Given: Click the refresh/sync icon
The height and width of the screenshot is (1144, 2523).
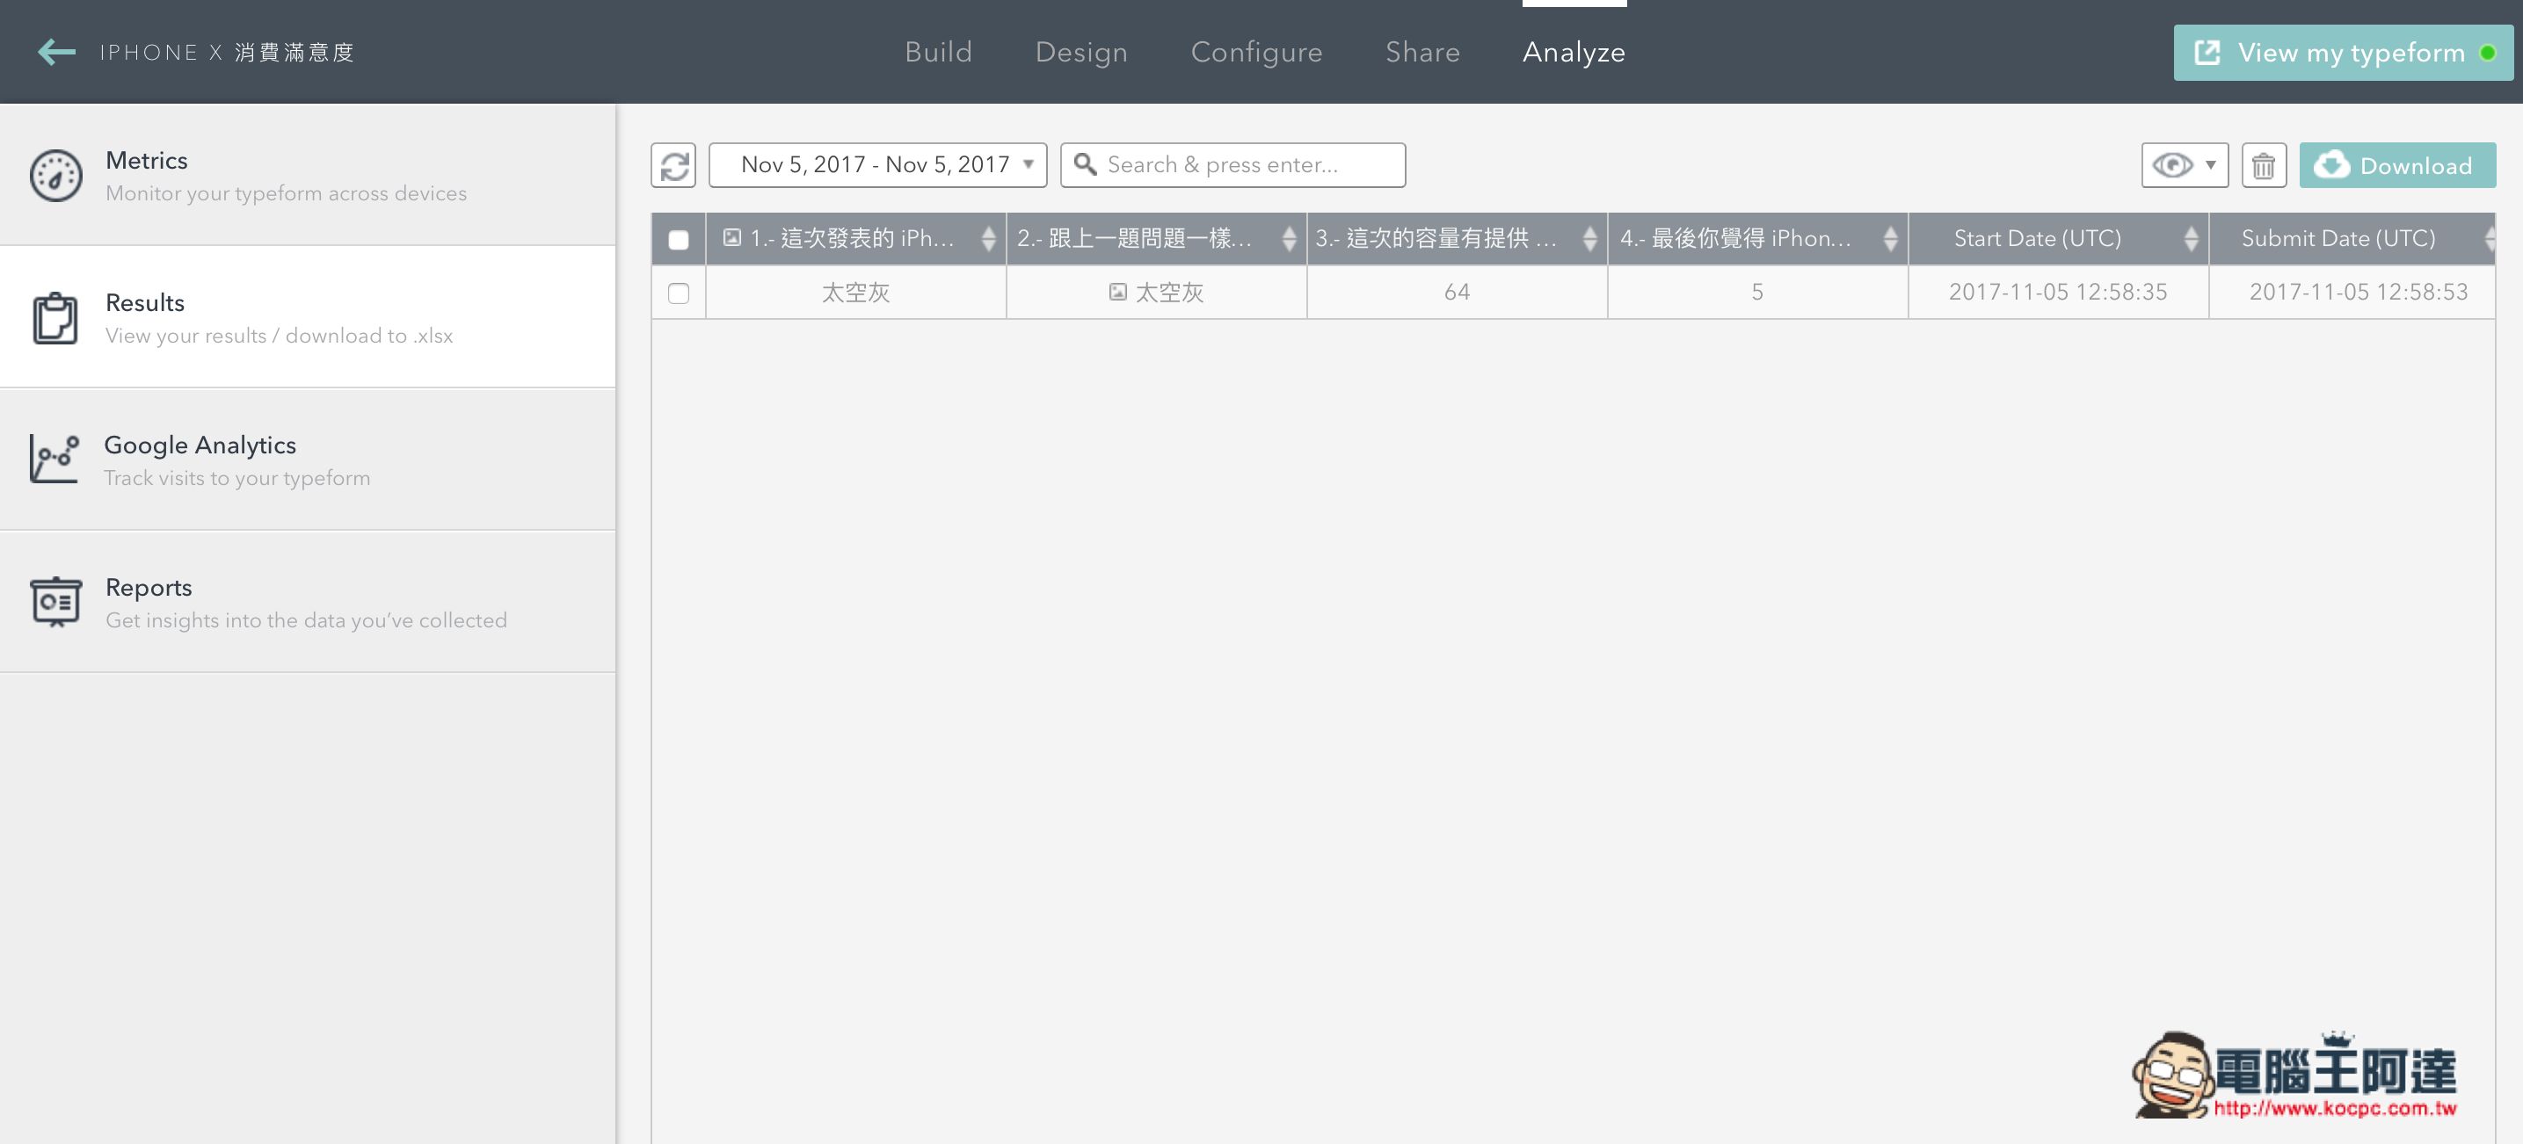Looking at the screenshot, I should [674, 164].
